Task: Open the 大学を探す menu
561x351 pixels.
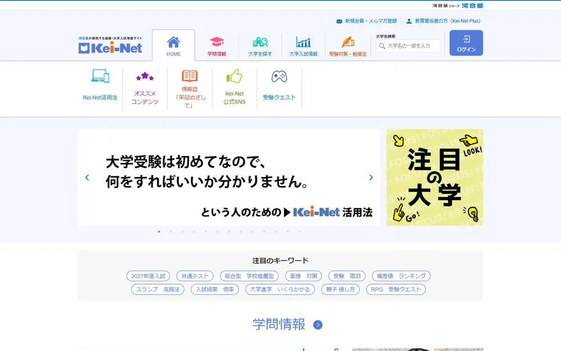Action: 260,46
